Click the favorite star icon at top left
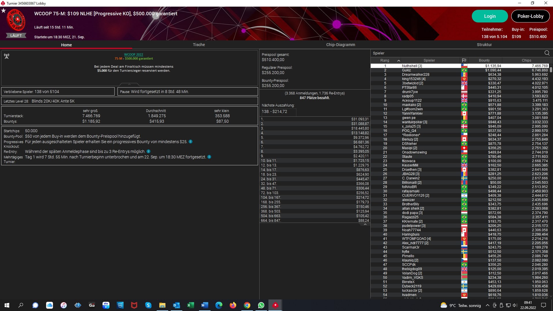 (x=3, y=11)
